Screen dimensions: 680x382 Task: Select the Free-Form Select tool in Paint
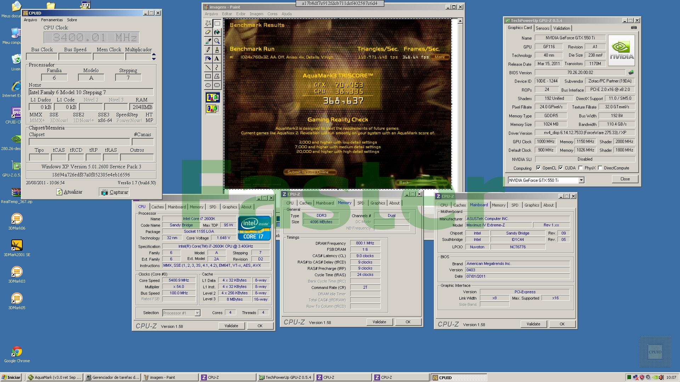(x=208, y=23)
